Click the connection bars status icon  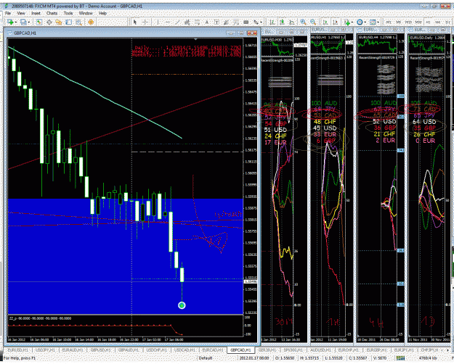(x=401, y=358)
